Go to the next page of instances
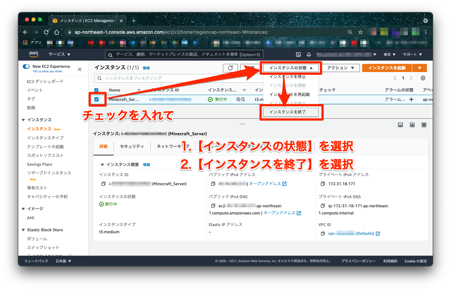The width and height of the screenshot is (451, 290). (x=411, y=78)
